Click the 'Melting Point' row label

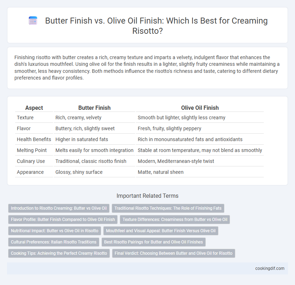pos(32,150)
